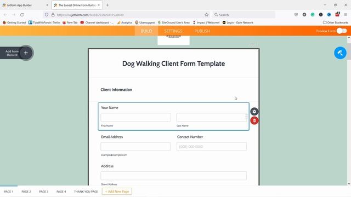
Task: Switch to the Settings tab
Action: tap(173, 31)
